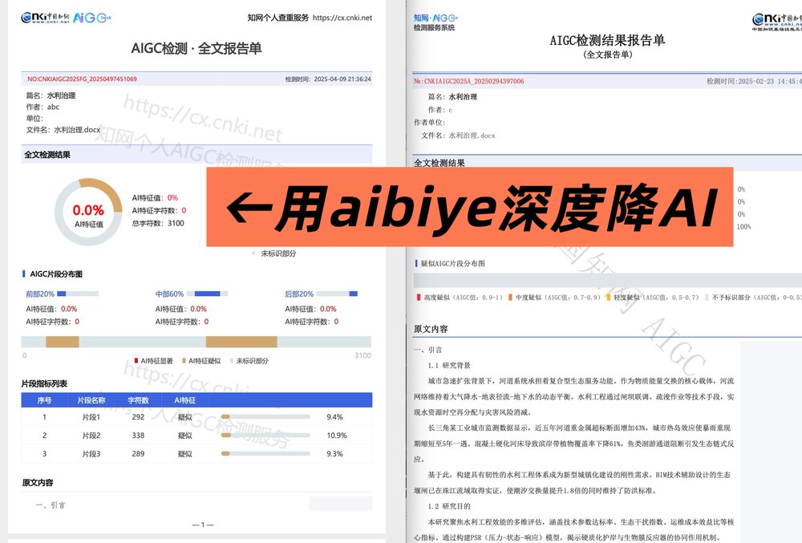Click the wide tan segment in the distribution bar middle
The image size is (802, 543).
(x=241, y=342)
